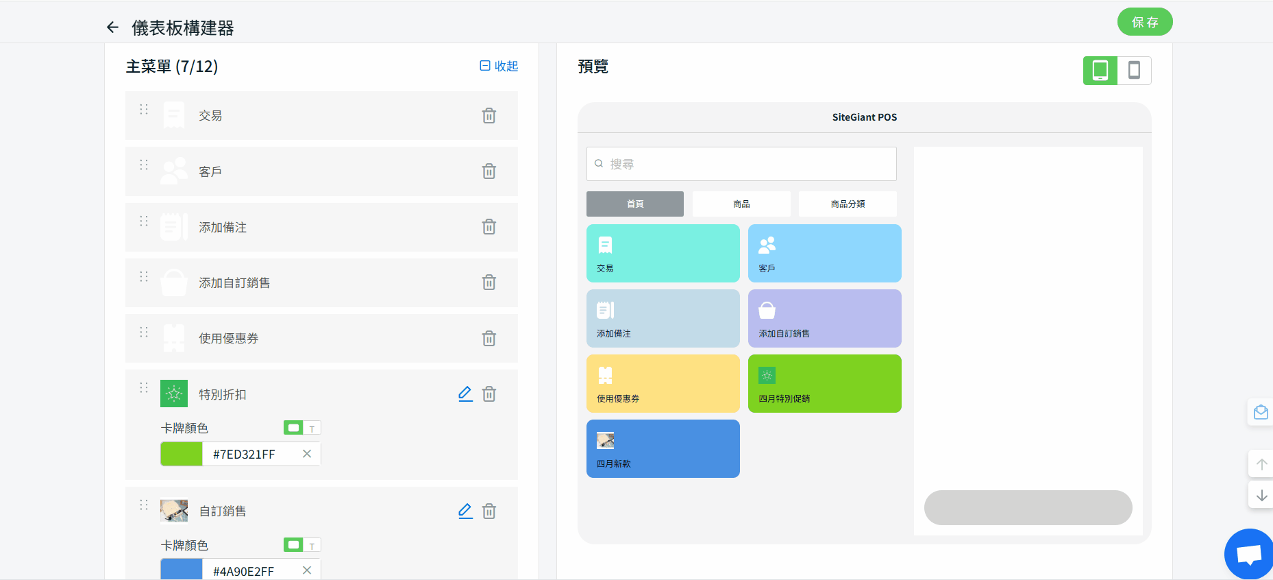Delete the 交易 menu item
The height and width of the screenshot is (580, 1273).
tap(489, 116)
